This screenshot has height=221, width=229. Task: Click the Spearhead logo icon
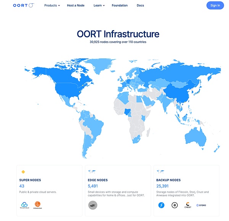[x=37, y=205]
